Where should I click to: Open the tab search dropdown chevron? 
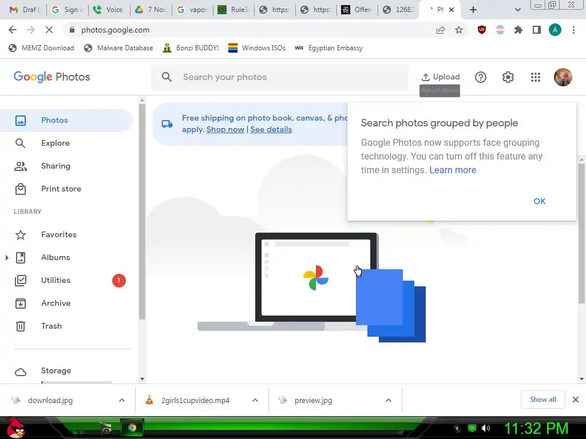pyautogui.click(x=517, y=10)
